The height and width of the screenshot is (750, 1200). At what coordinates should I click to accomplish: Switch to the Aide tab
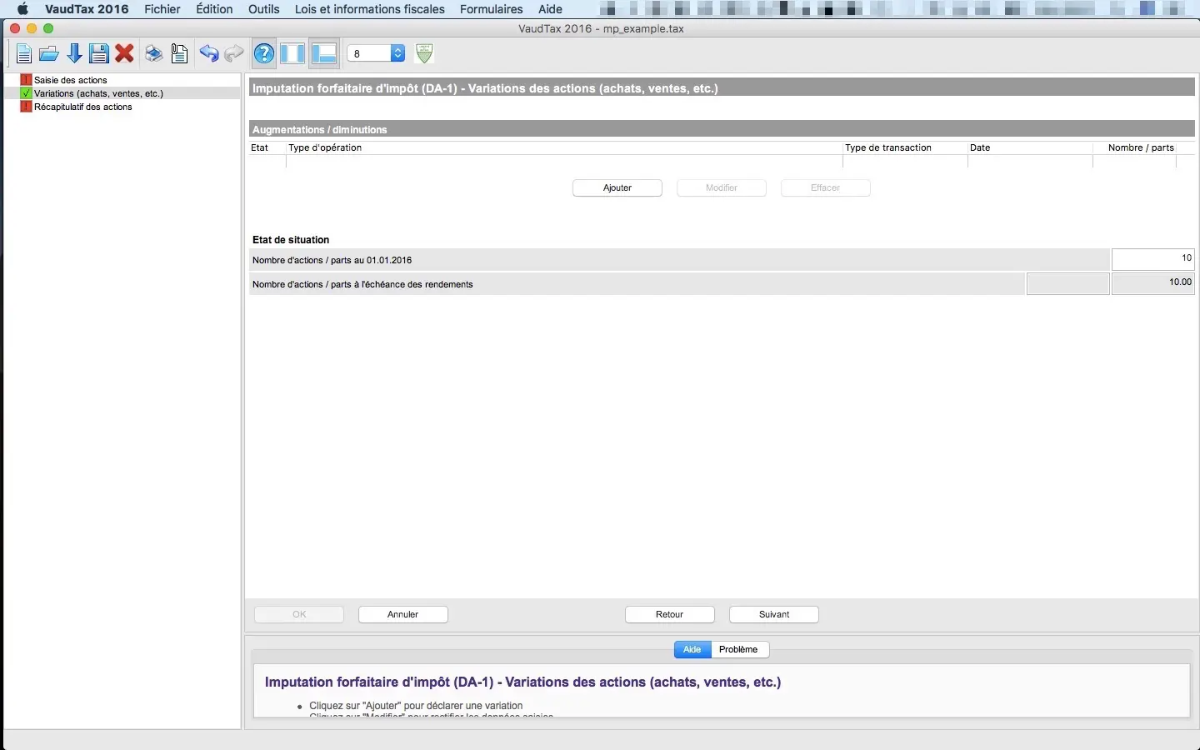pyautogui.click(x=692, y=650)
